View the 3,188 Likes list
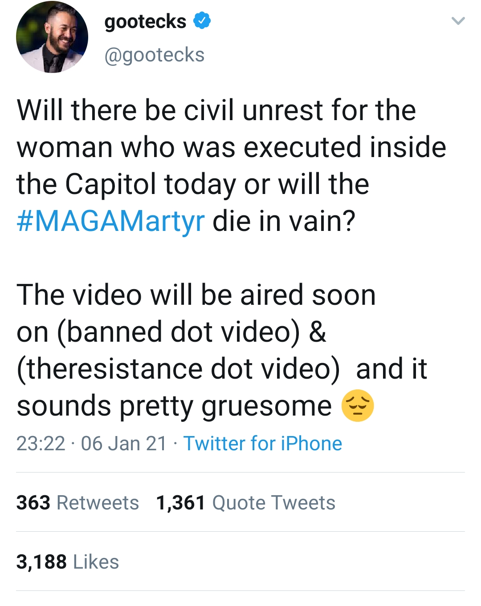This screenshot has width=481, height=606. tap(68, 562)
